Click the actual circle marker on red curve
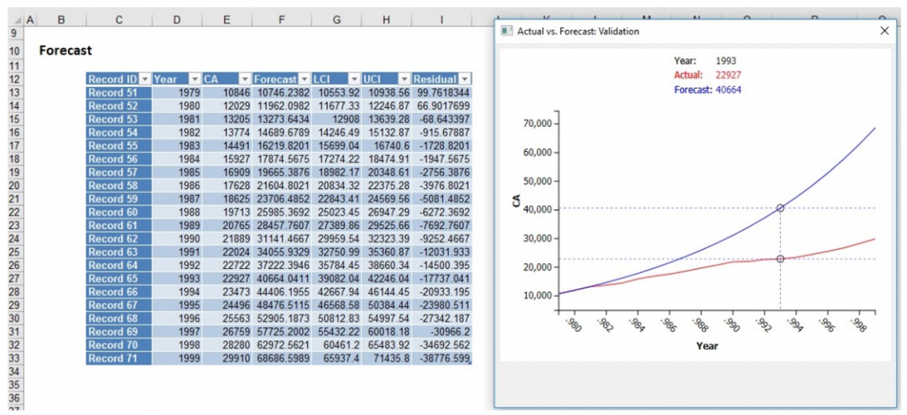Screen dimensions: 907x415 point(780,259)
